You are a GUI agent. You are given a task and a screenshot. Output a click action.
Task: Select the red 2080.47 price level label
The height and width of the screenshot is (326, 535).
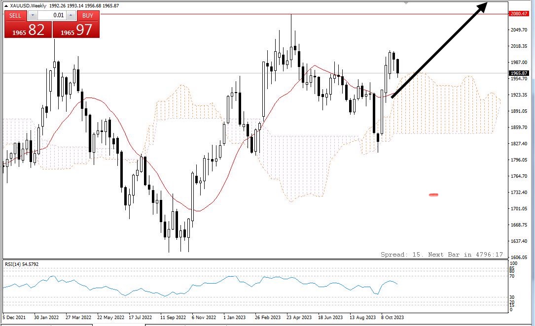(x=519, y=14)
